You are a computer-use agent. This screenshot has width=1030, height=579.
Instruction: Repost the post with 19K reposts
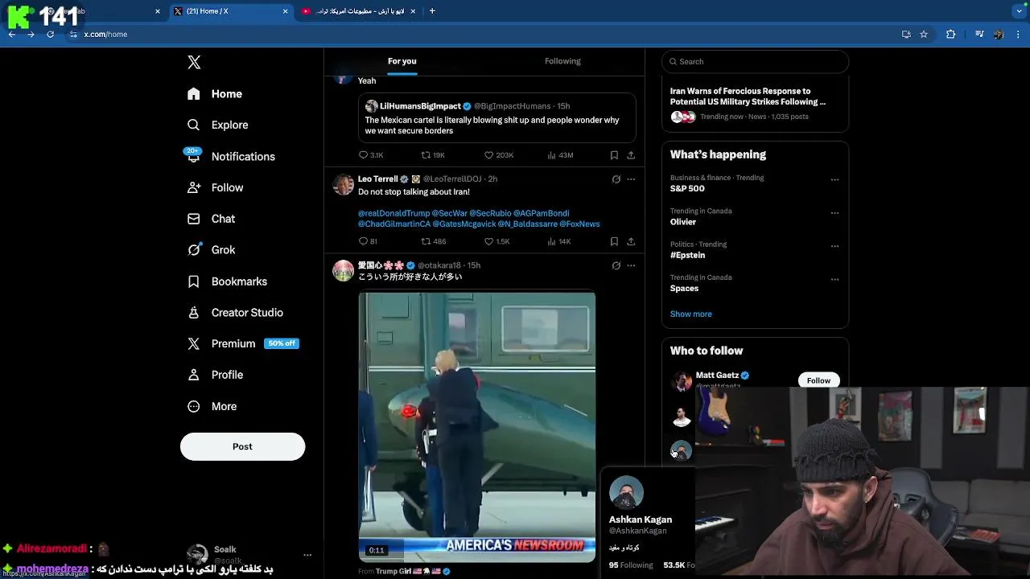click(433, 155)
